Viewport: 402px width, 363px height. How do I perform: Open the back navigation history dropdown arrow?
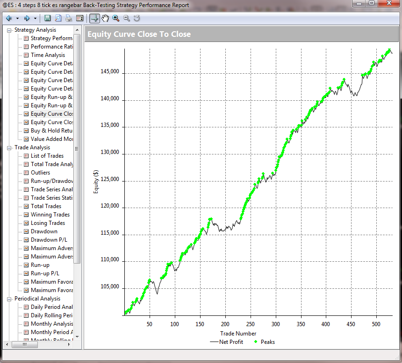tap(17, 18)
